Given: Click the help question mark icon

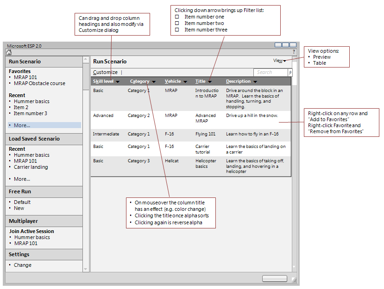Looking at the screenshot, I should [x=294, y=52].
